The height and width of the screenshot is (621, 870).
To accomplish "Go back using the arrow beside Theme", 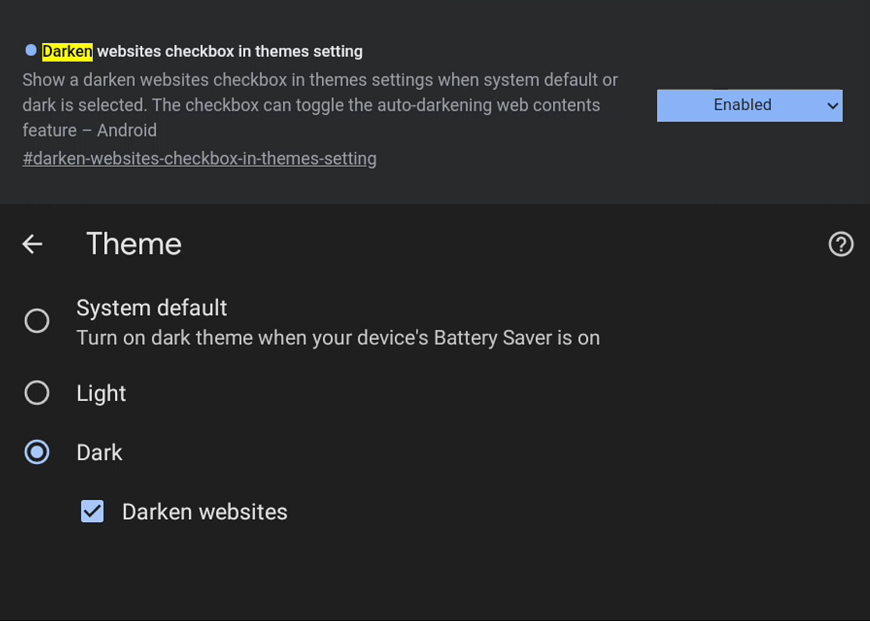I will point(33,244).
